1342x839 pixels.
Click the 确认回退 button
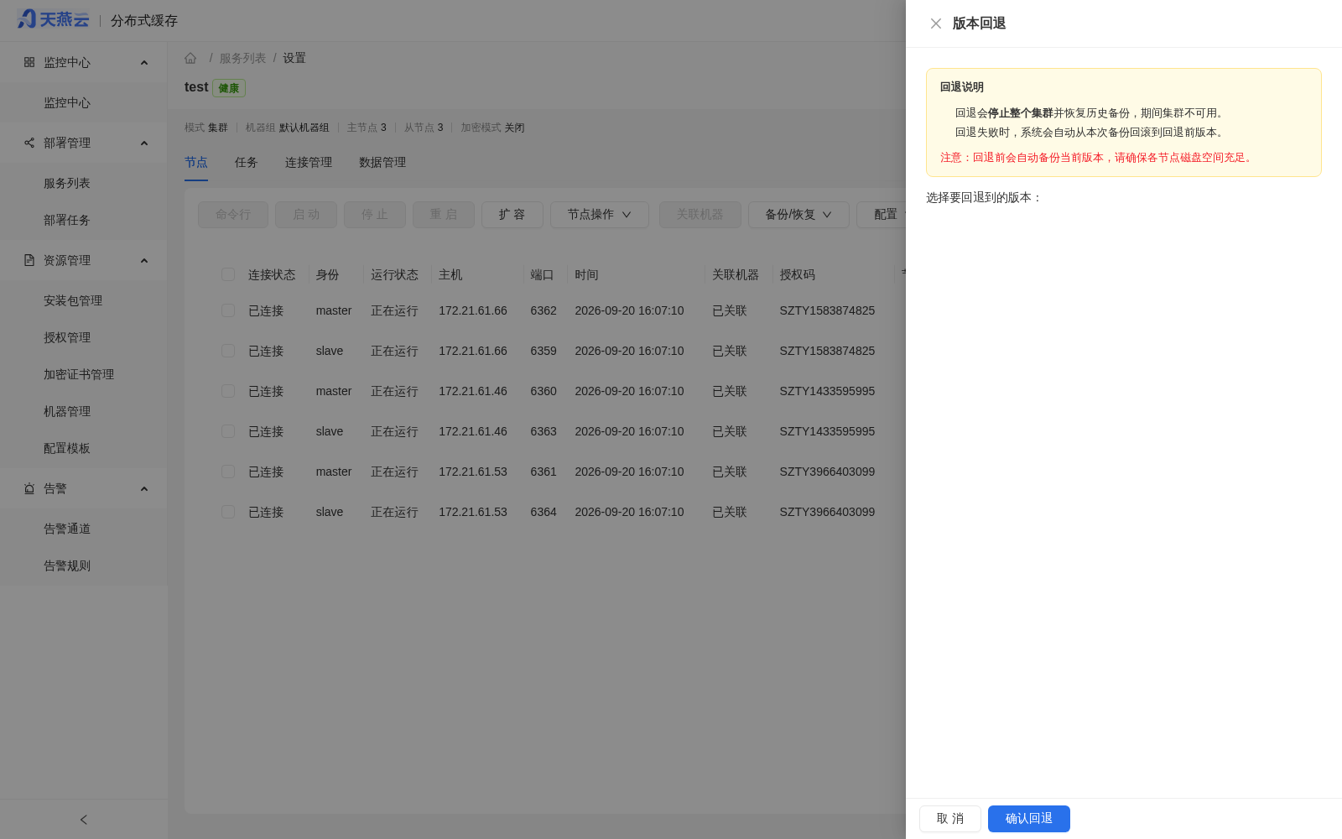click(x=1029, y=819)
